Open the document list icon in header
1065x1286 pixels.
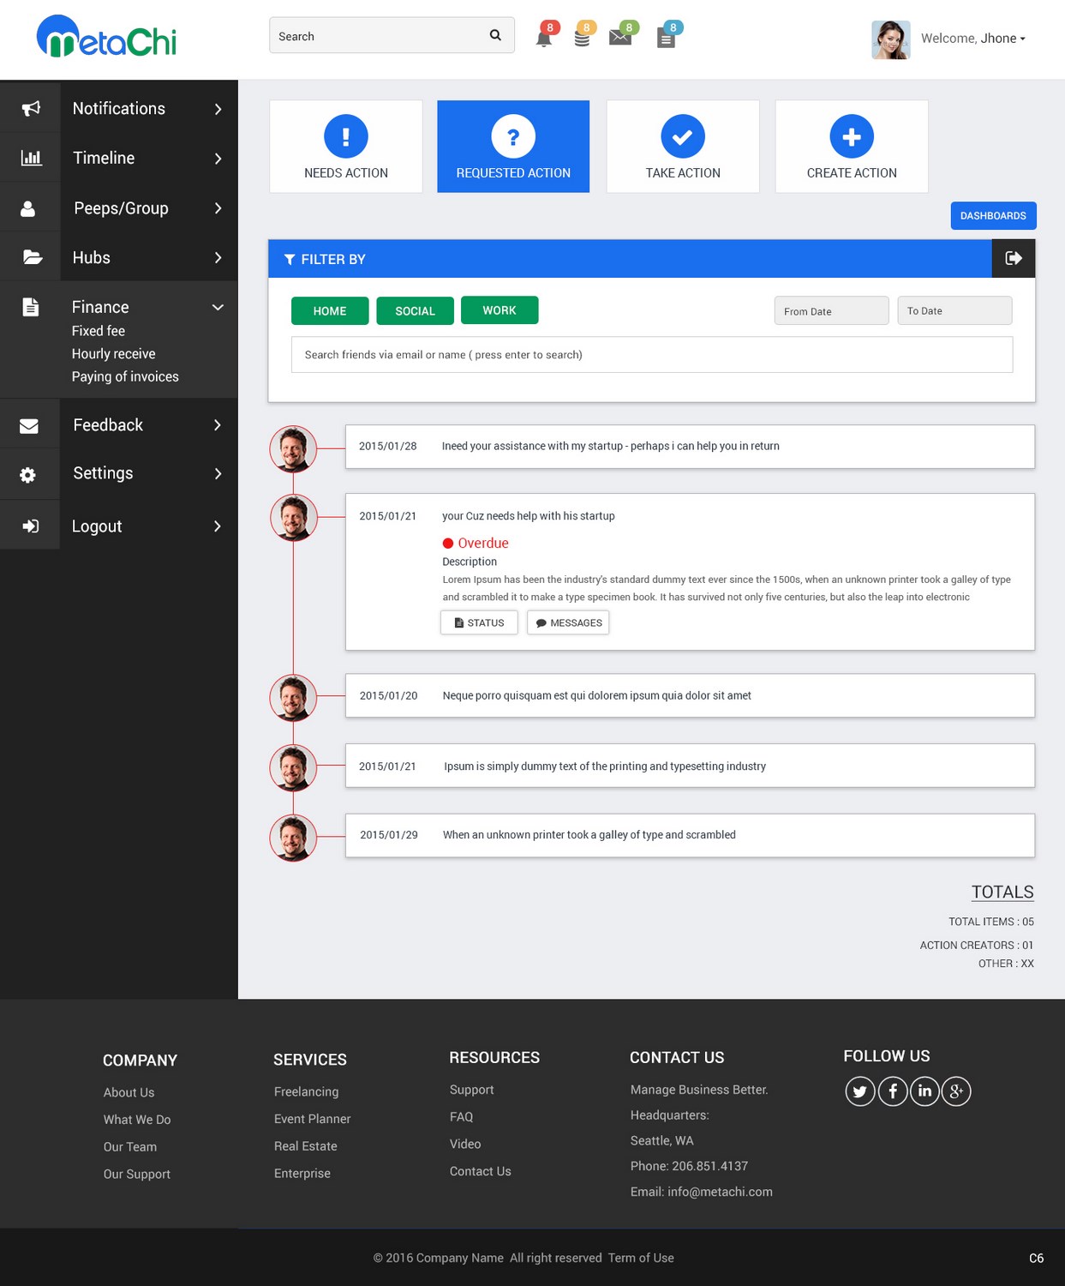pyautogui.click(x=666, y=39)
